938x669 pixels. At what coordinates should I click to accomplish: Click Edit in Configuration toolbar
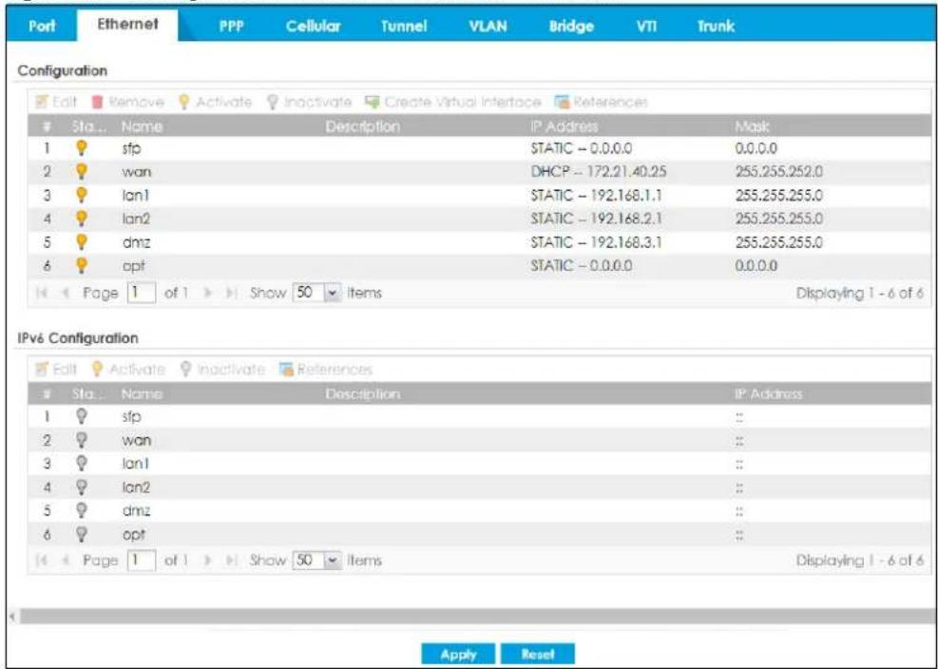[56, 102]
